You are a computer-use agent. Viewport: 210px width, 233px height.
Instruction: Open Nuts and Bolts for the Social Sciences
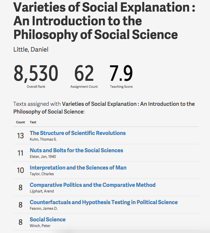click(x=76, y=150)
